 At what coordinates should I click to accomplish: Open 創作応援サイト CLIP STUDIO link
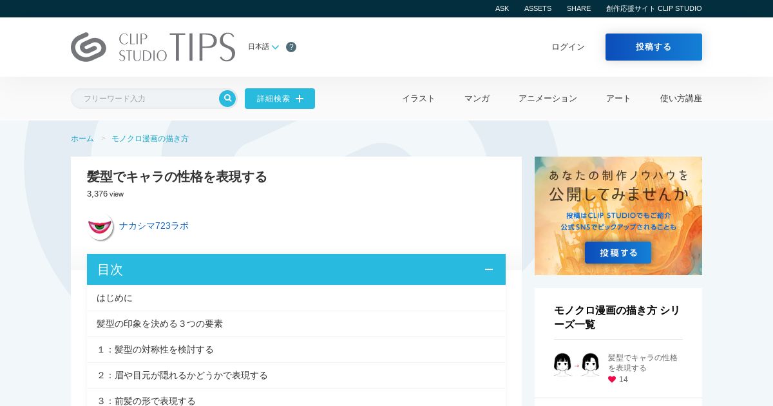[654, 8]
